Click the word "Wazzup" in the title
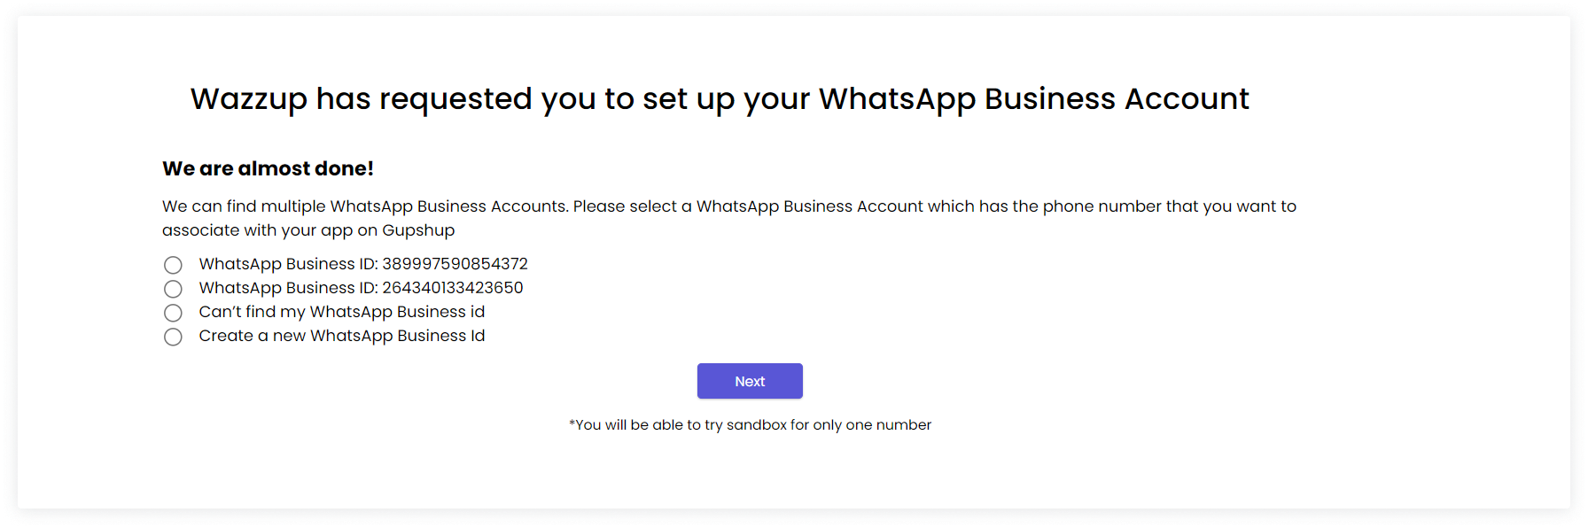 point(249,99)
